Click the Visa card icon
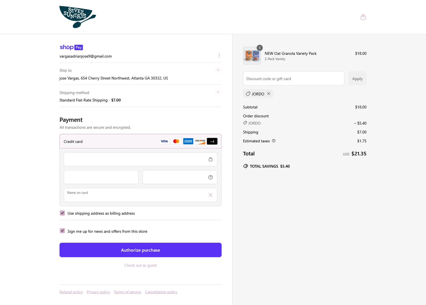This screenshot has height=305, width=426. pos(164,141)
